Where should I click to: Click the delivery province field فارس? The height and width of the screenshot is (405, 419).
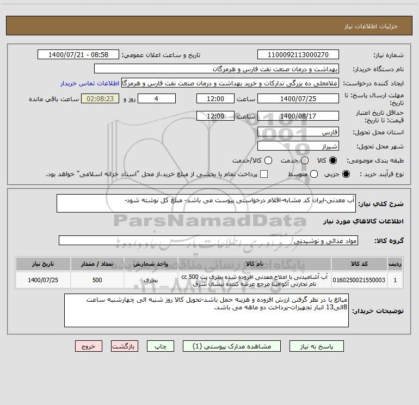coord(298,132)
